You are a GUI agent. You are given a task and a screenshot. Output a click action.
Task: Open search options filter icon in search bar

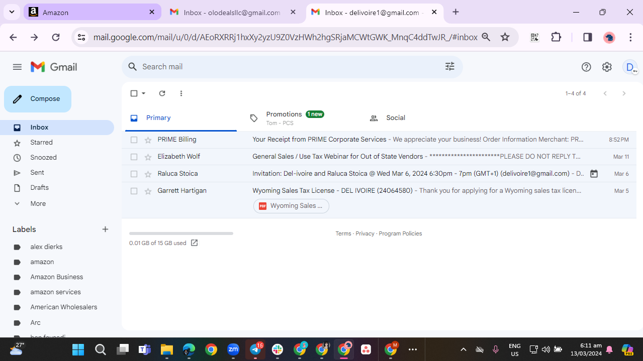coord(450,66)
